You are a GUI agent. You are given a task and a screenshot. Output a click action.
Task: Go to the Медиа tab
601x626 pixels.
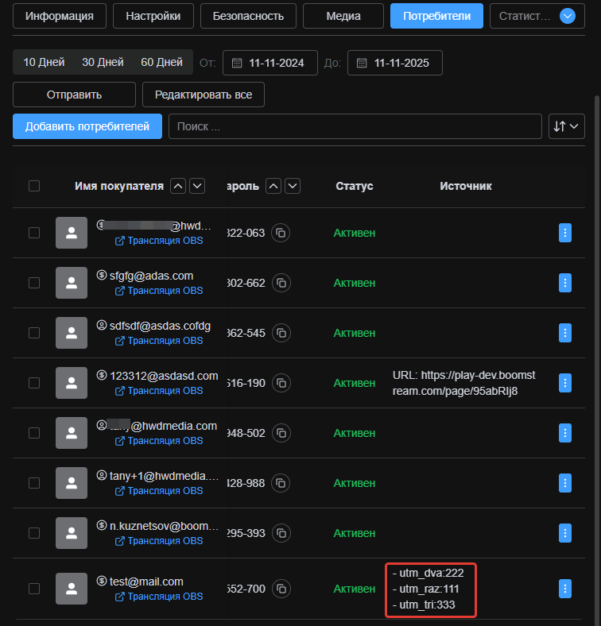[x=343, y=16]
